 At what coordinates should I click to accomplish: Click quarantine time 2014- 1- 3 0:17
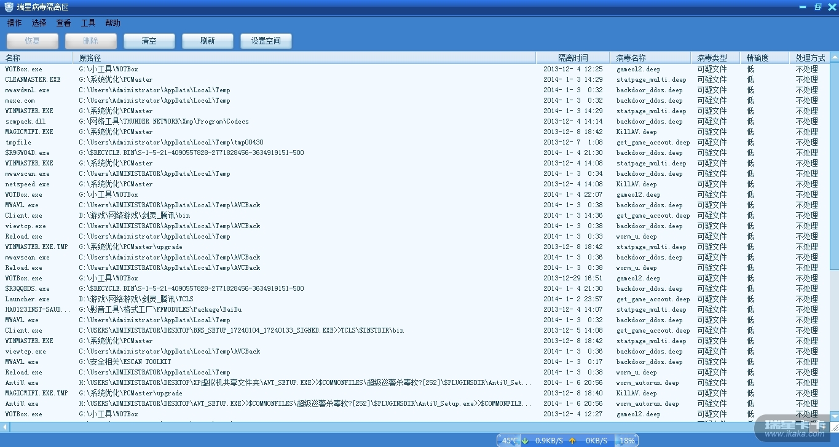[x=573, y=362]
